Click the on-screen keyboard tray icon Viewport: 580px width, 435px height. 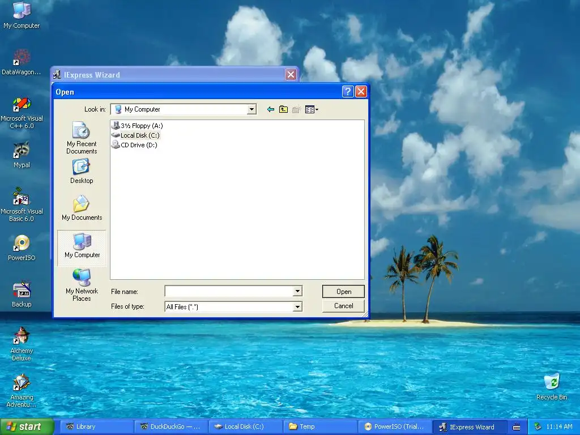click(517, 427)
